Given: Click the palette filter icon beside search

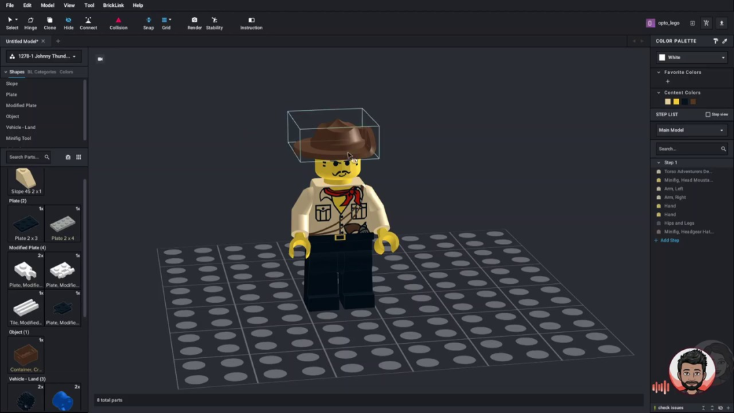Looking at the screenshot, I should point(68,157).
